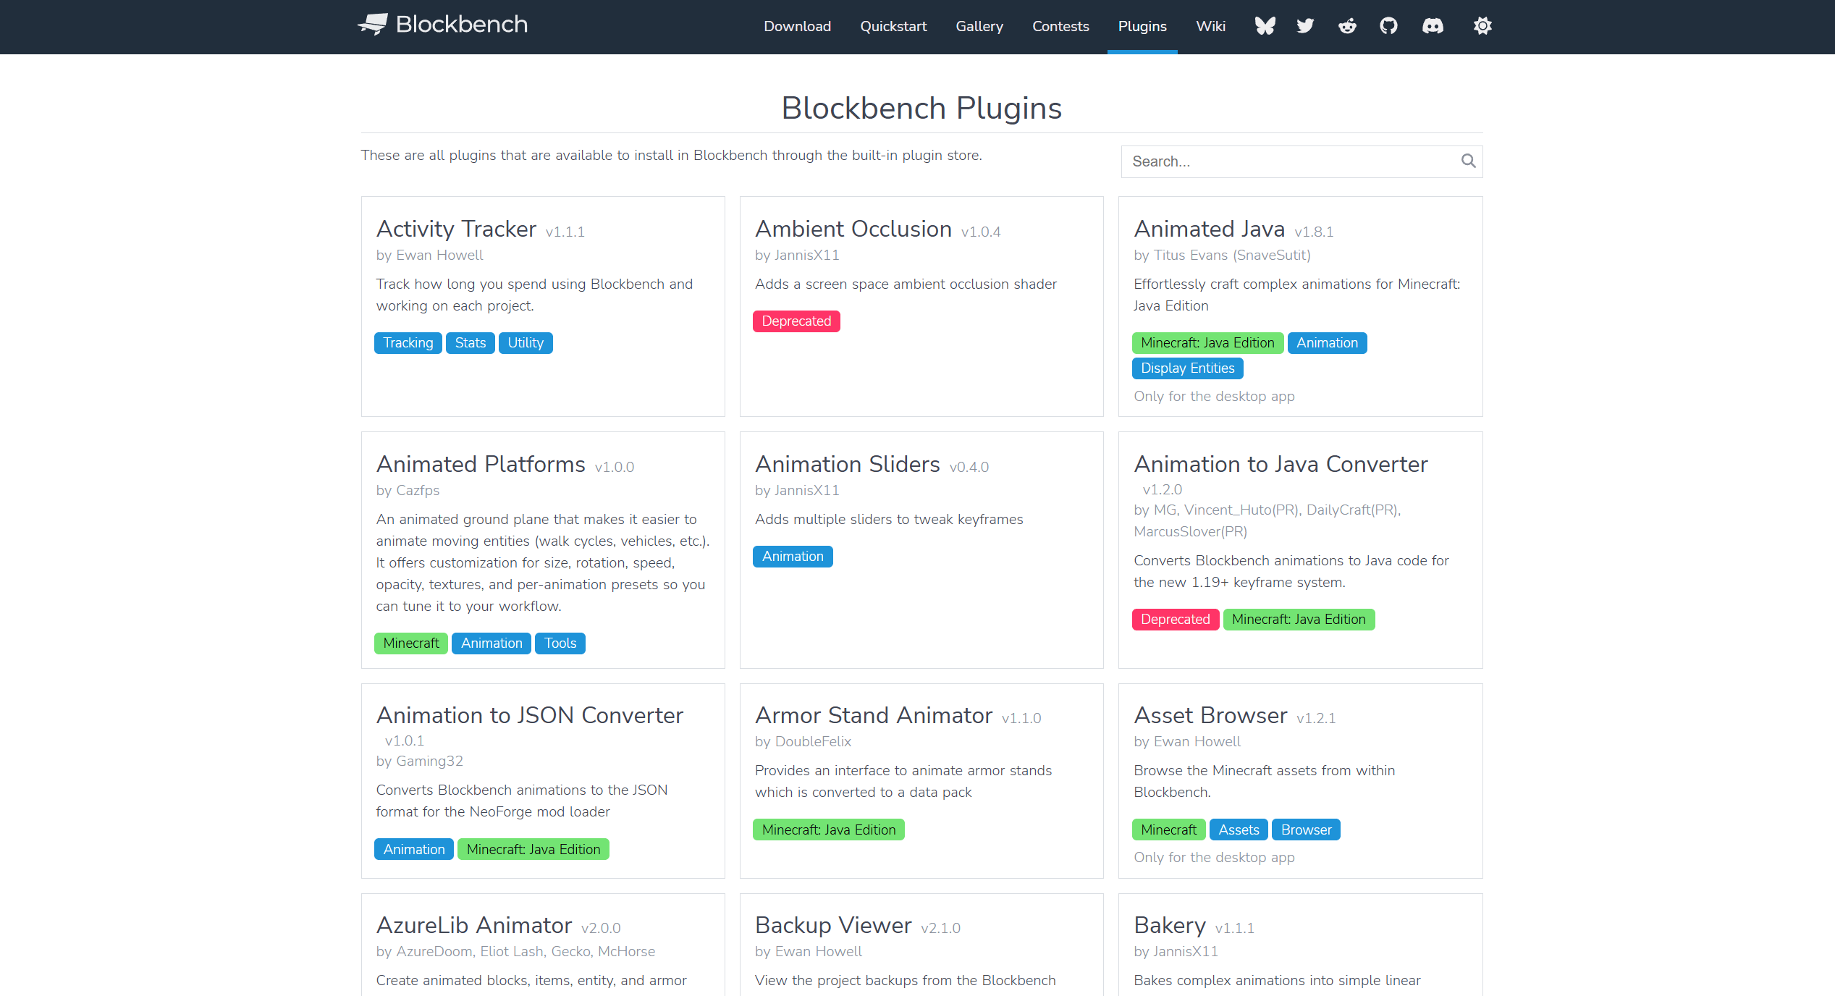The width and height of the screenshot is (1835, 996).
Task: Open the Download menu item
Action: point(797,26)
